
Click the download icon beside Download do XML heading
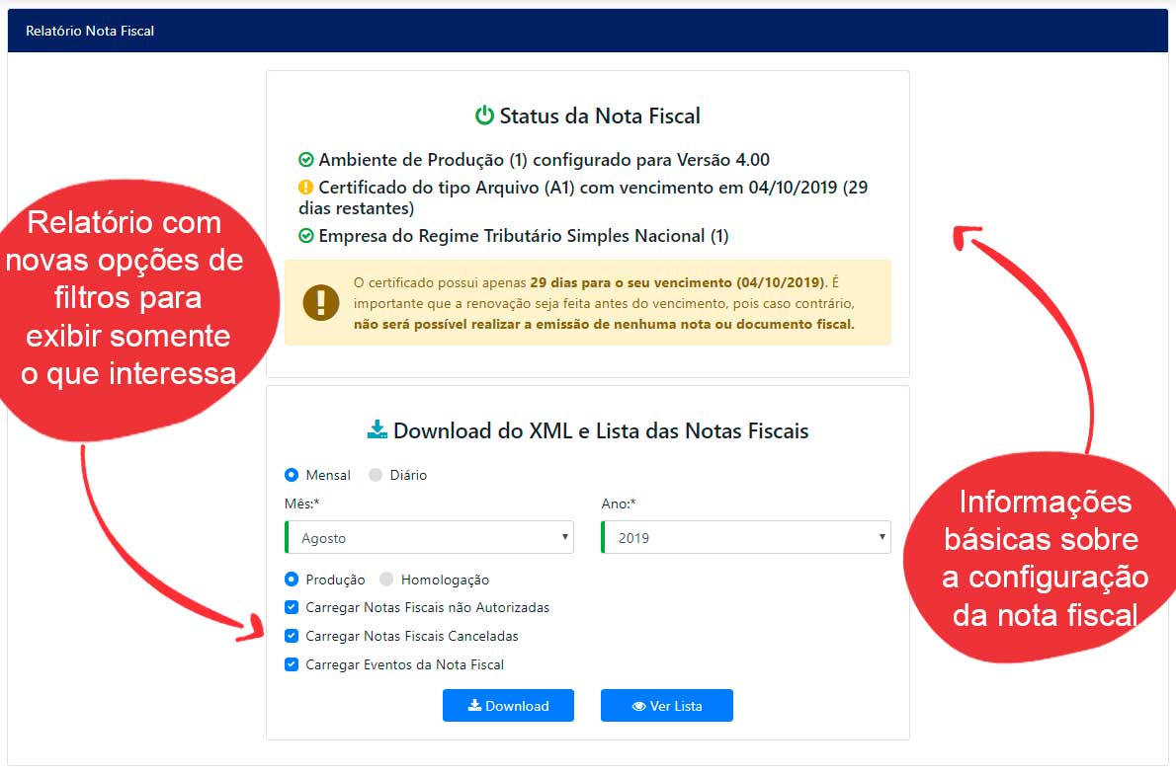(377, 430)
